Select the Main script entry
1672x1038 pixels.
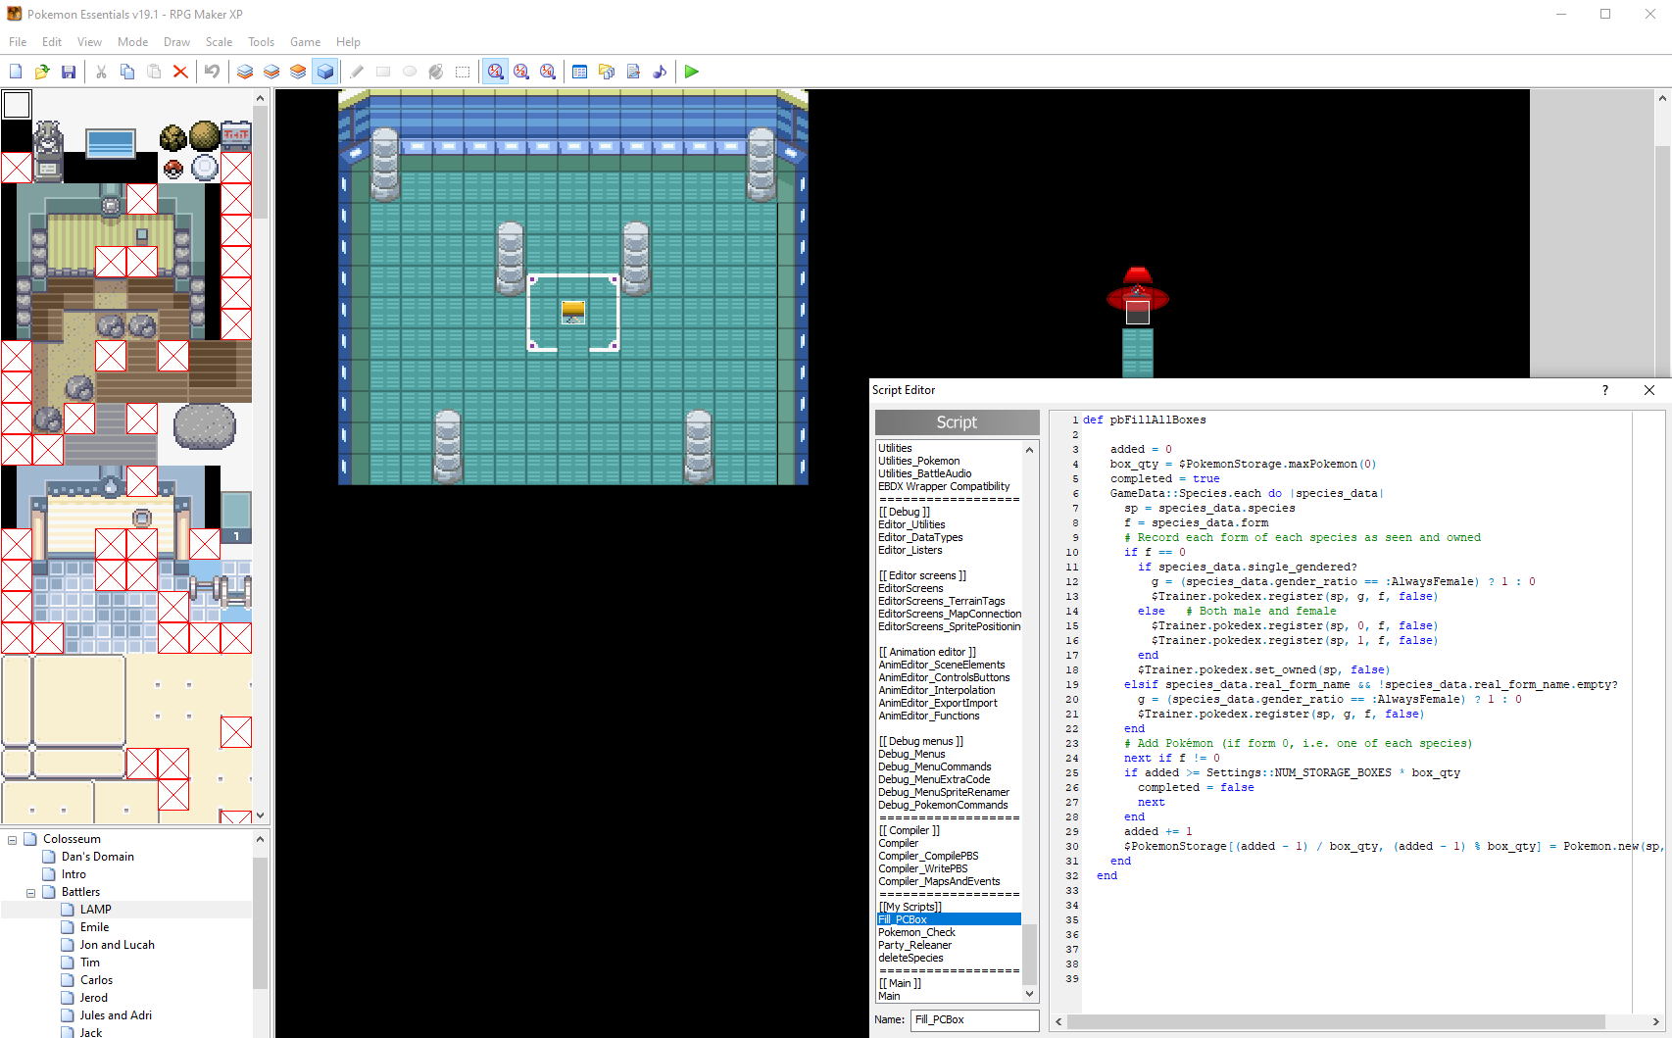coord(889,996)
